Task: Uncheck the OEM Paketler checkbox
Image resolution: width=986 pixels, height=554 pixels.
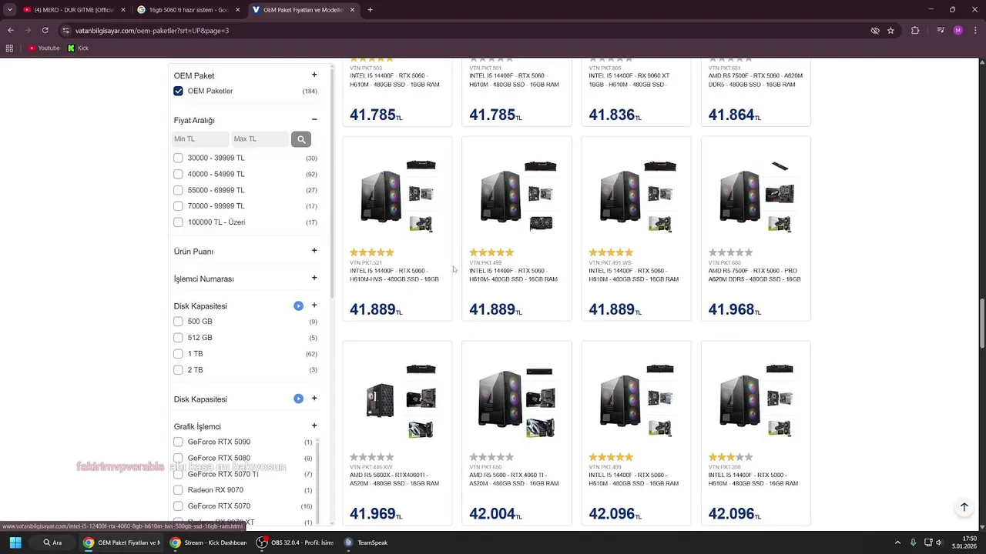Action: 178,91
